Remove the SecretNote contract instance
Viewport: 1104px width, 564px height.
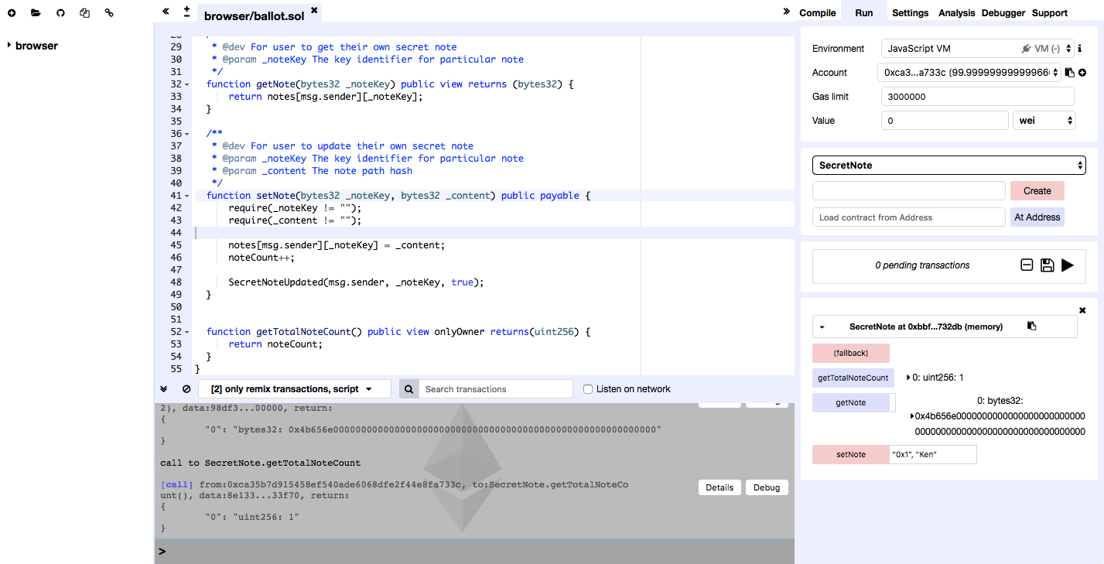click(x=1082, y=310)
